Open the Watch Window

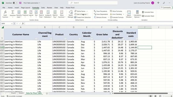tap(129, 14)
